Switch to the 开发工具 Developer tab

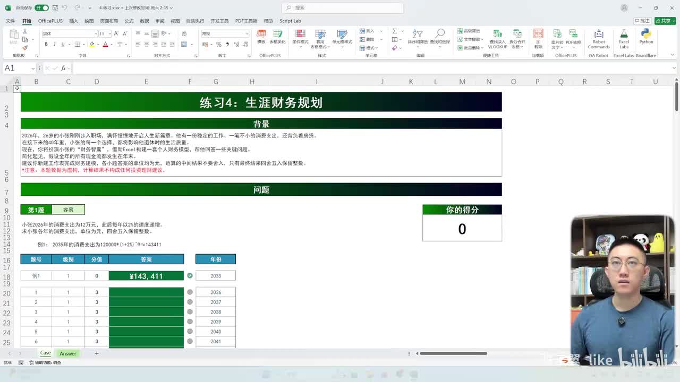[x=219, y=21]
